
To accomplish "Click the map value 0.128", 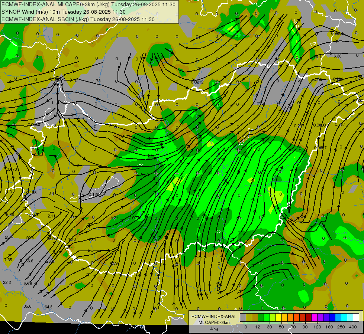I will (x=94, y=194).
